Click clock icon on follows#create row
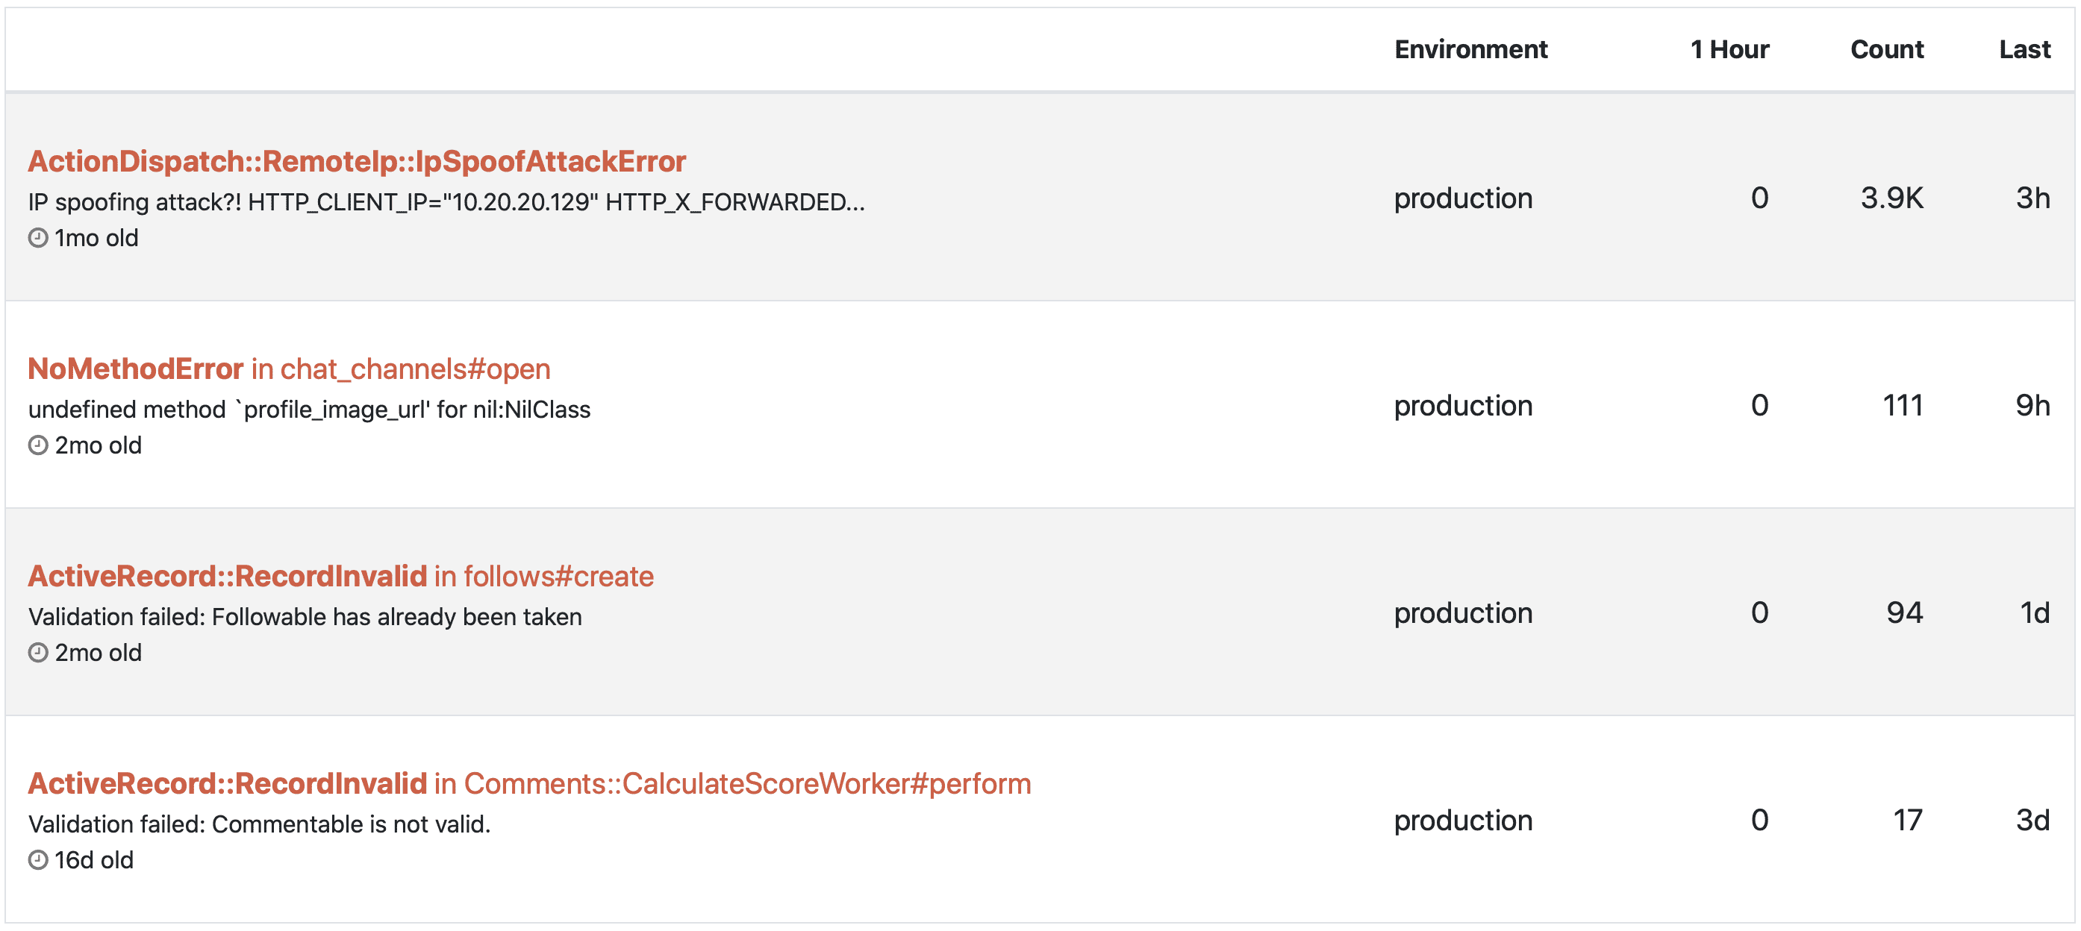2081x931 pixels. tap(38, 653)
